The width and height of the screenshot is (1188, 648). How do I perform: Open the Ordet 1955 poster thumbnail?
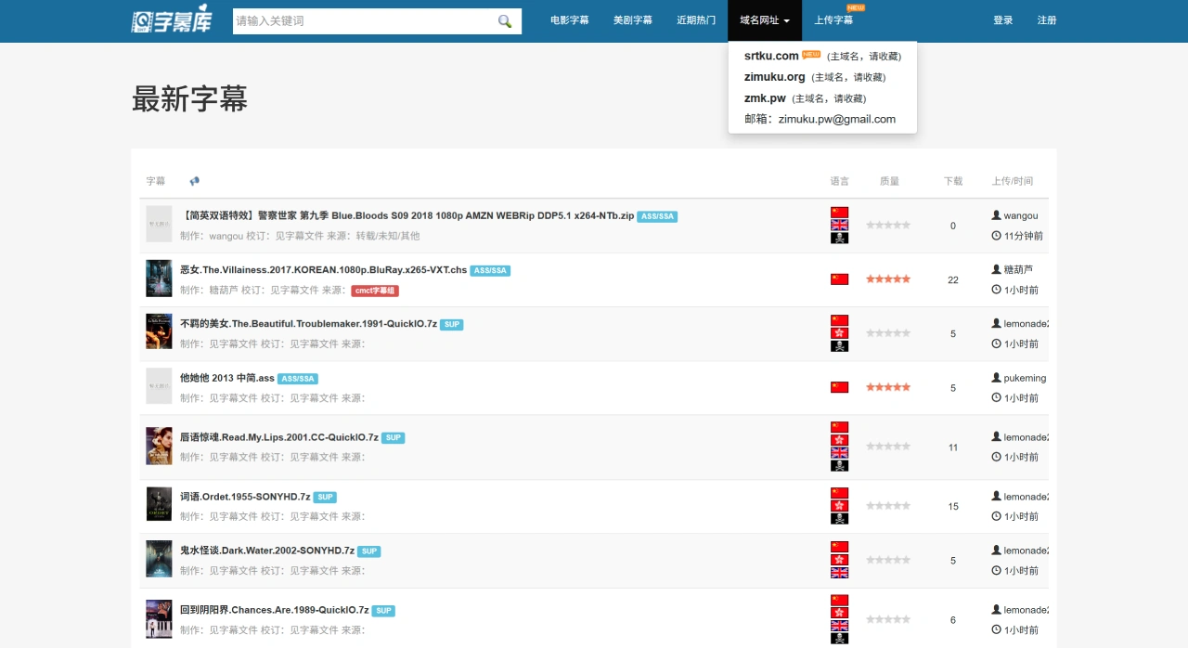coord(159,503)
